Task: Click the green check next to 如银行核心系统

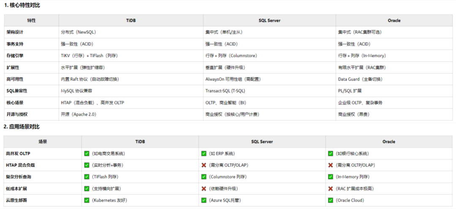Action: coord(330,153)
